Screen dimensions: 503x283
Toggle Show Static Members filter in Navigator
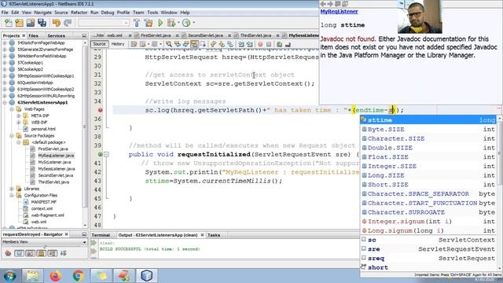click(x=30, y=253)
